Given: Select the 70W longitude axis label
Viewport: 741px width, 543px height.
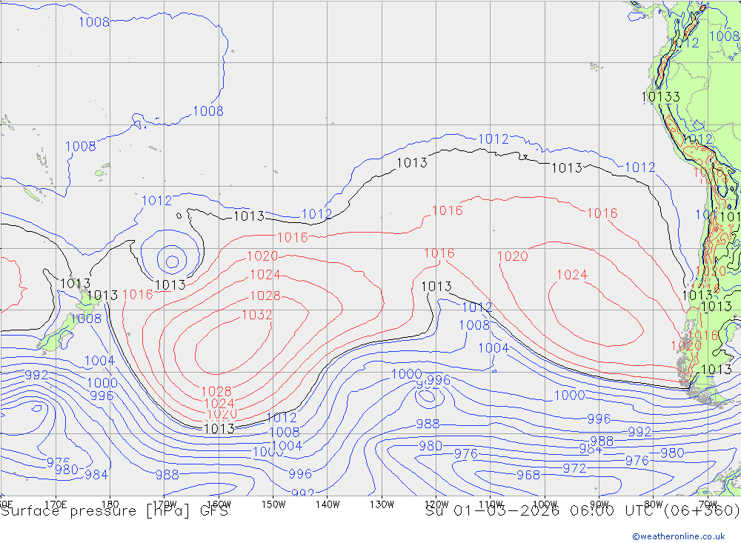Looking at the screenshot, I should 708,504.
